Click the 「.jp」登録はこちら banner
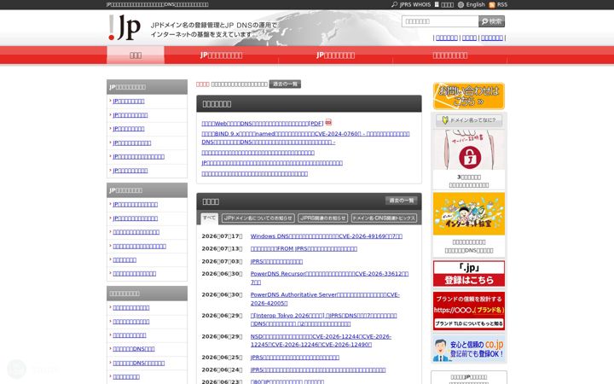This screenshot has height=384, width=614. pos(469,274)
